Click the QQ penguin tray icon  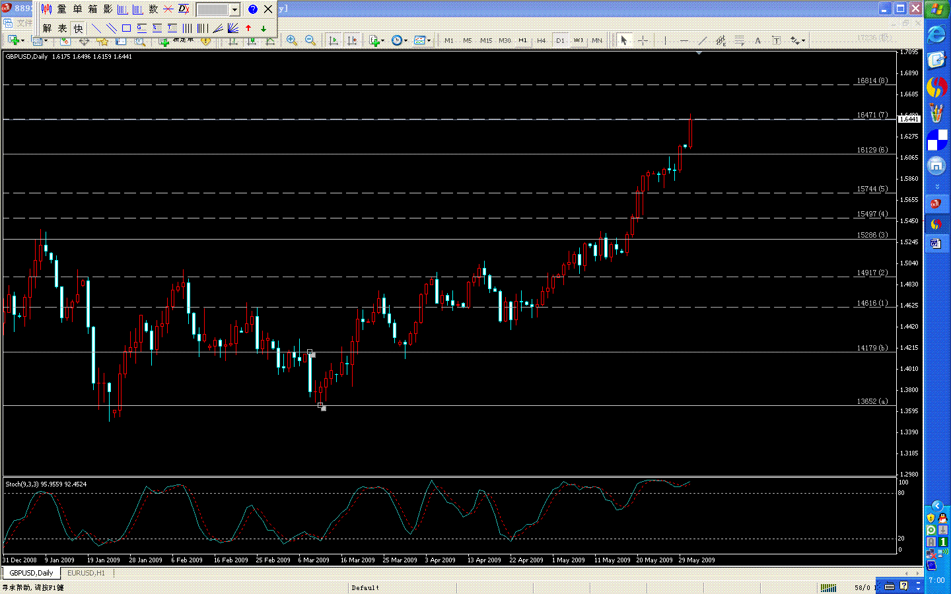point(942,518)
